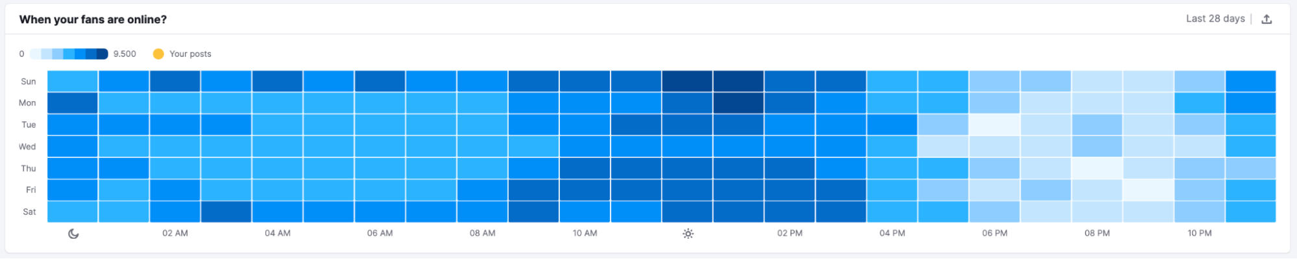
Task: Click the Wed row label
Action: pyautogui.click(x=27, y=147)
